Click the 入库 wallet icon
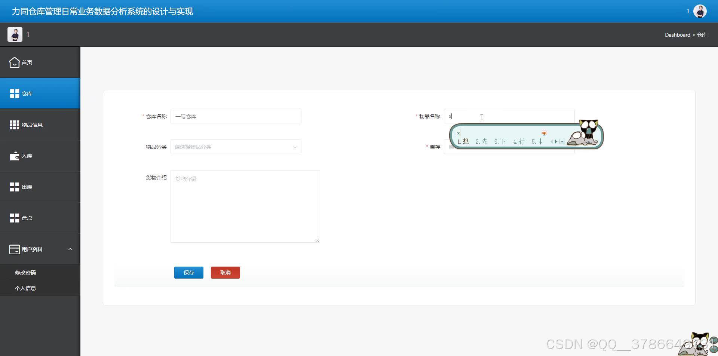This screenshot has height=356, width=718. [x=15, y=156]
